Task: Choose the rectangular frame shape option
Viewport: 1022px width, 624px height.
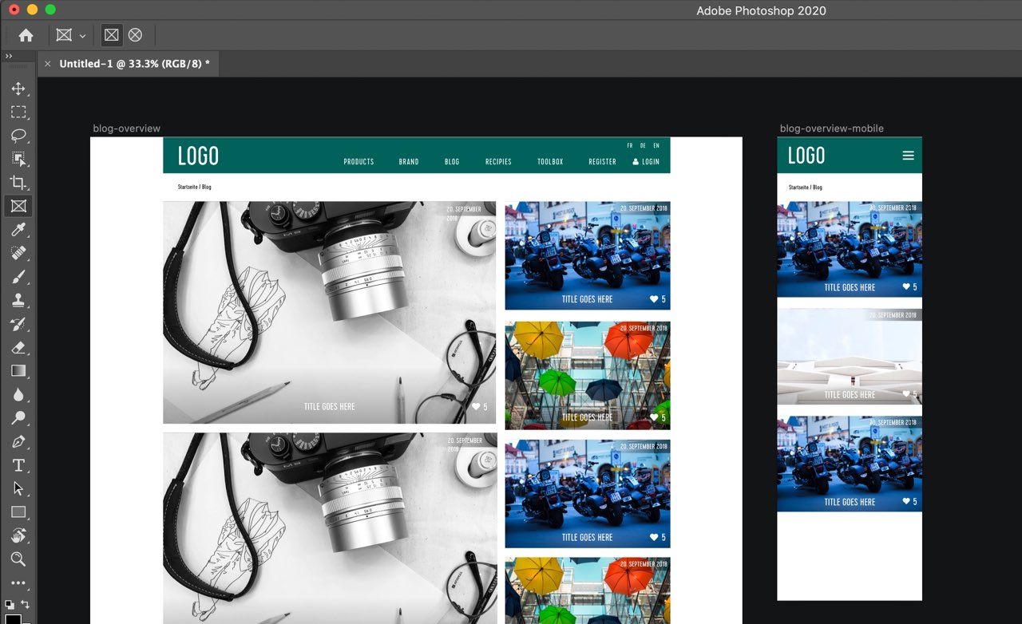Action: tap(112, 35)
